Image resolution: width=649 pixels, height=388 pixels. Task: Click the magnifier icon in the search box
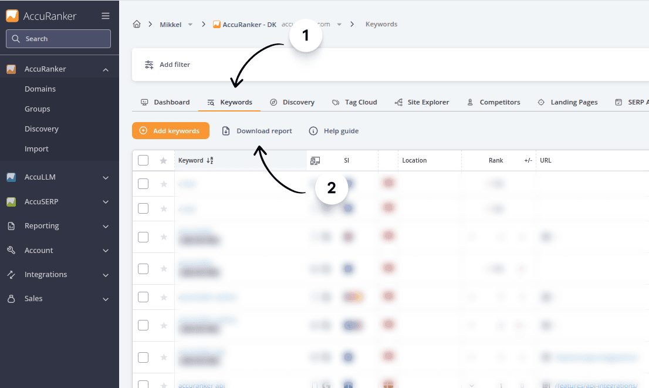tap(16, 39)
